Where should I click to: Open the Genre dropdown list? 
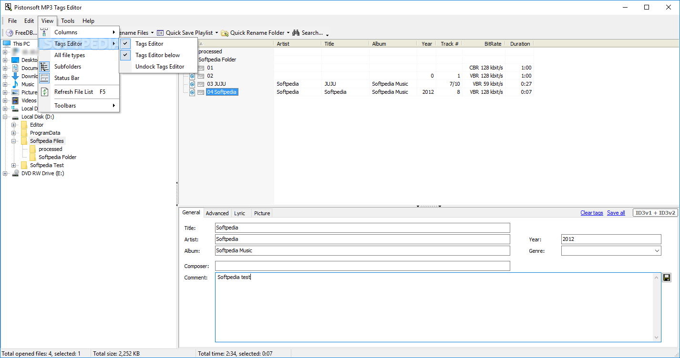pos(657,251)
